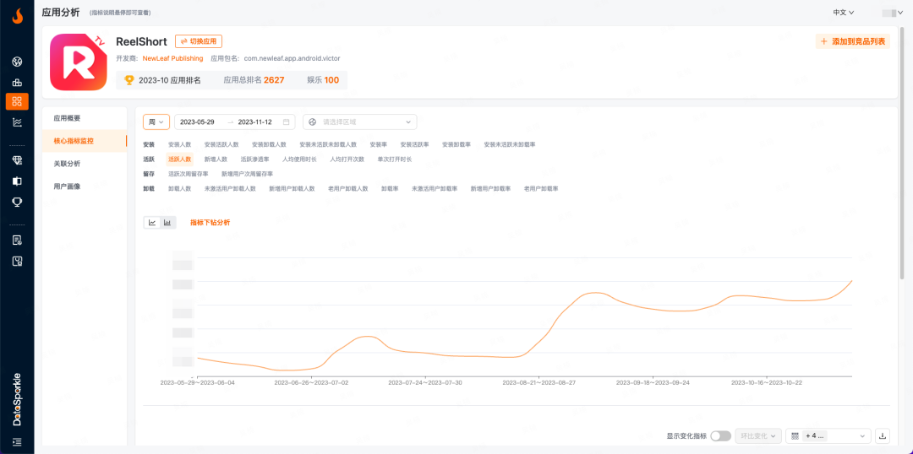Open the trophy icon in left sidebar
Image resolution: width=913 pixels, height=454 pixels.
(17, 202)
